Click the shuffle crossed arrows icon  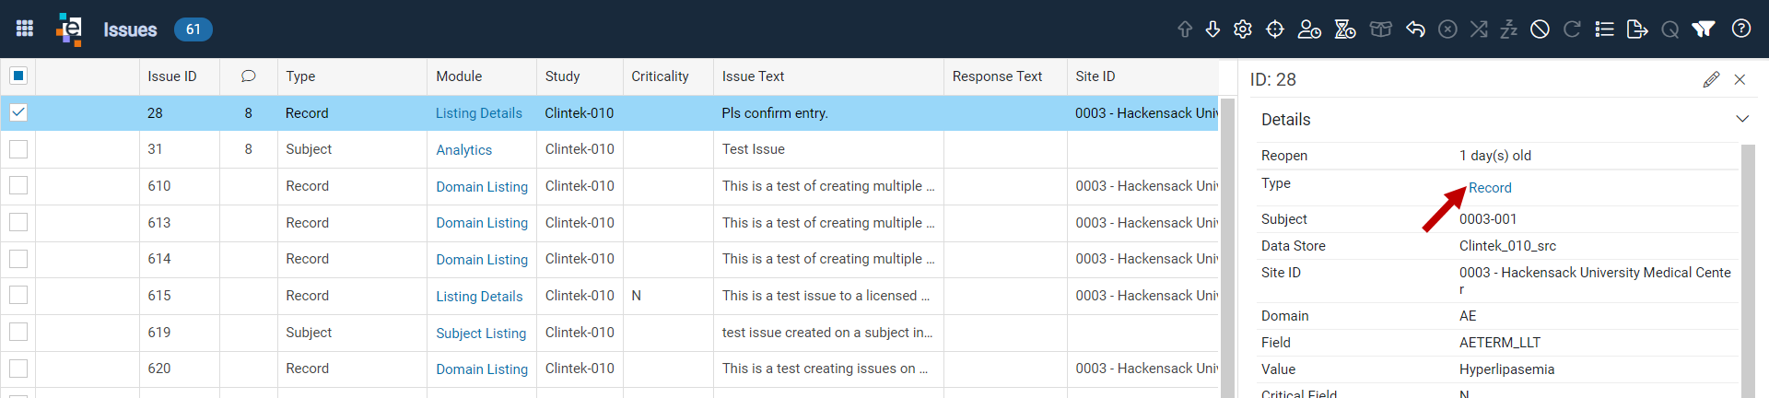click(x=1479, y=29)
